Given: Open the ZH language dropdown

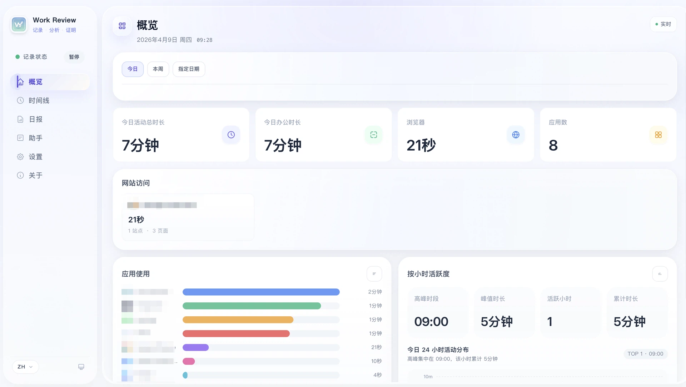Looking at the screenshot, I should click(25, 367).
